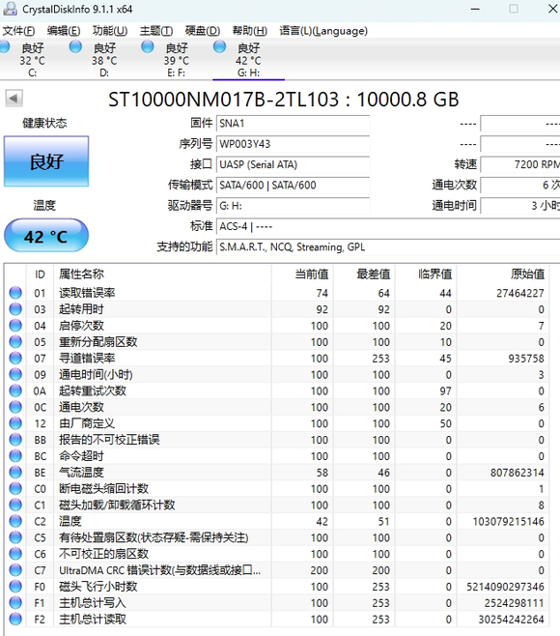Click the raw value 30254242264
This screenshot has height=636, width=560.
512,620
